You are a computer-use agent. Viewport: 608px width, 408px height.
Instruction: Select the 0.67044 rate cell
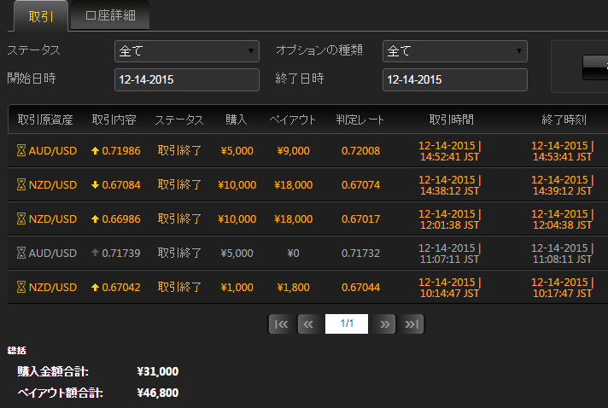click(x=360, y=287)
